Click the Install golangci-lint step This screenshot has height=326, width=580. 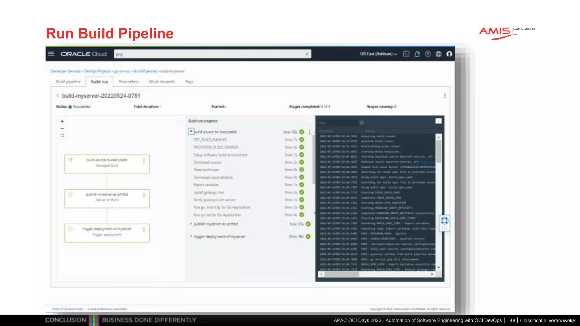pyautogui.click(x=209, y=192)
